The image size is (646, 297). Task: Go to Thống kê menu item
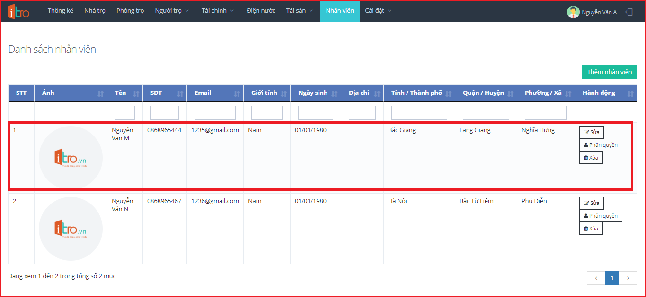60,11
